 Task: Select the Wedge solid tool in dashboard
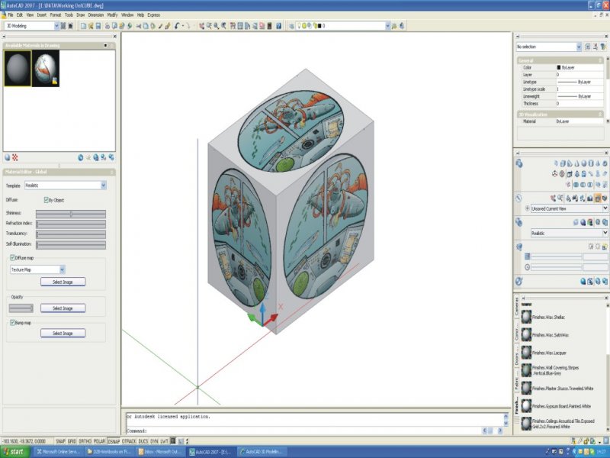(570, 163)
